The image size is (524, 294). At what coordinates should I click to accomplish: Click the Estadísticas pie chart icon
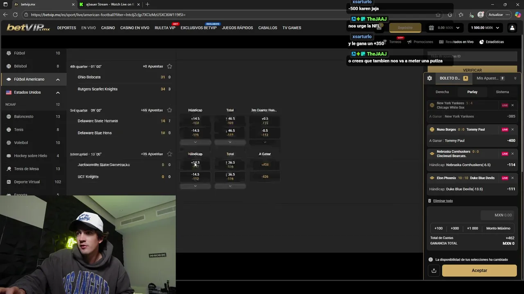481,42
